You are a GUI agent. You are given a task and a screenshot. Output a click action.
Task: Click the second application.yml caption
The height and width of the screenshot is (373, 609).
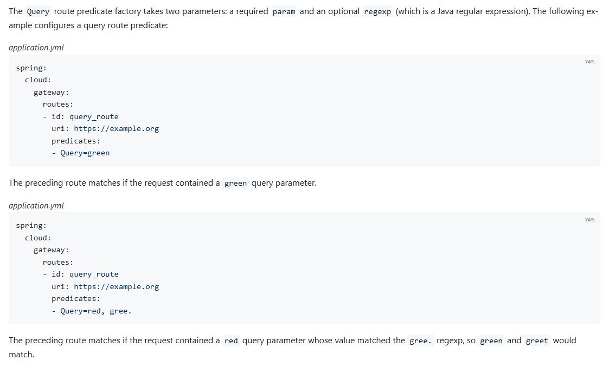tap(36, 206)
